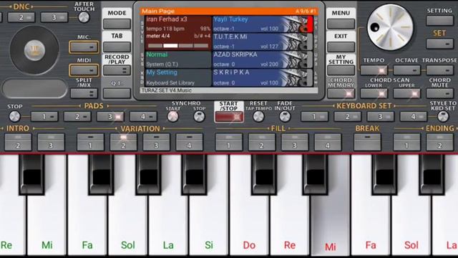Select INTRO 2 button

click(x=18, y=142)
